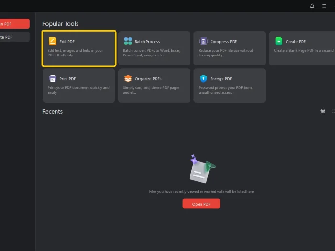Click 'Edit text, images and links' description

pos(75,53)
